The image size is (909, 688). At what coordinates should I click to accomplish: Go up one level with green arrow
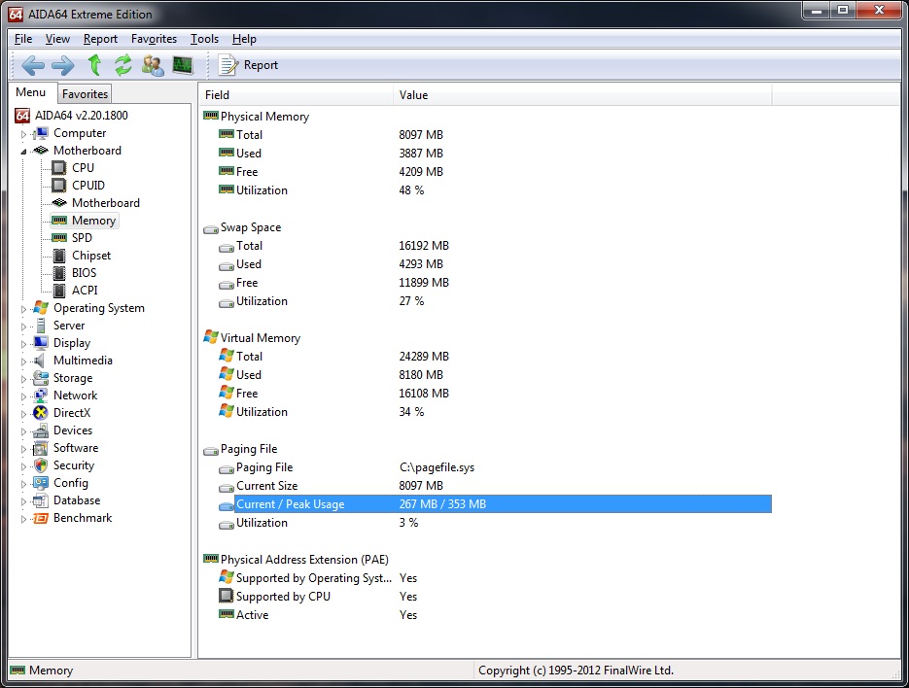tap(94, 65)
